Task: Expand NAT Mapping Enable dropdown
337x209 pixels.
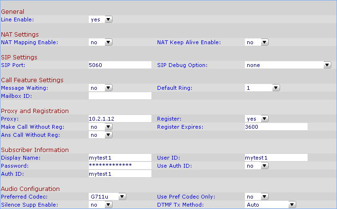Action: (x=101, y=42)
